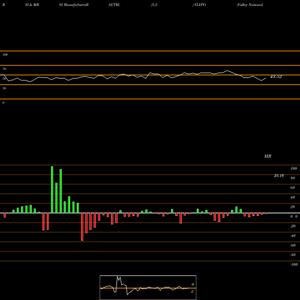Click the RSI axis label 30
The height and width of the screenshot is (300, 300).
(x=4, y=88)
